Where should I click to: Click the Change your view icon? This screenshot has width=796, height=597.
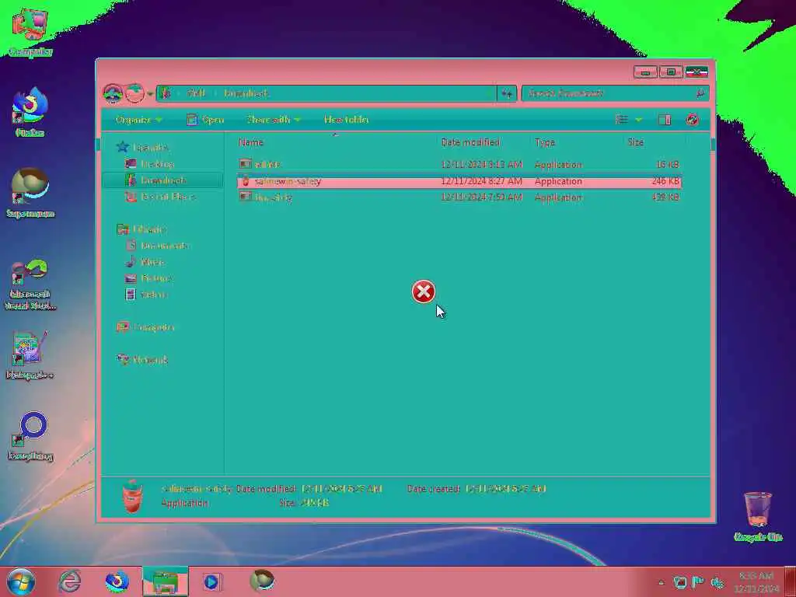[x=622, y=120]
